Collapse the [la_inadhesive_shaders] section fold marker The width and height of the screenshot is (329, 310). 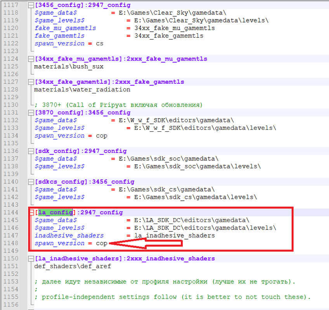pyautogui.click(x=31, y=258)
